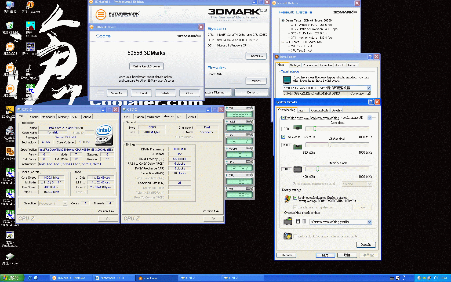Switch to the Compatibility tab

tap(320, 110)
